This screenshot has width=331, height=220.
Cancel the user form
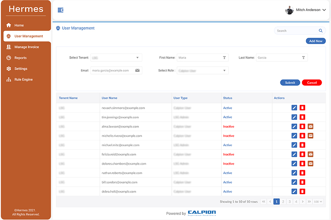pos(312,82)
